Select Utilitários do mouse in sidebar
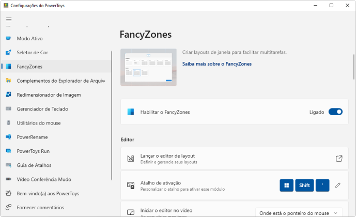The image size is (356, 217). [x=56, y=123]
